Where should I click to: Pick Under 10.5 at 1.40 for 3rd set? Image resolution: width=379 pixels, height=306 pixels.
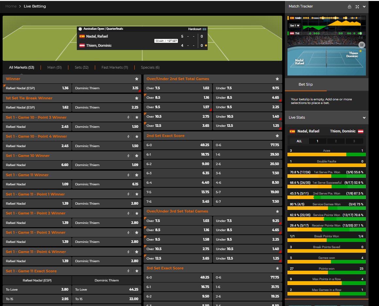(247, 249)
